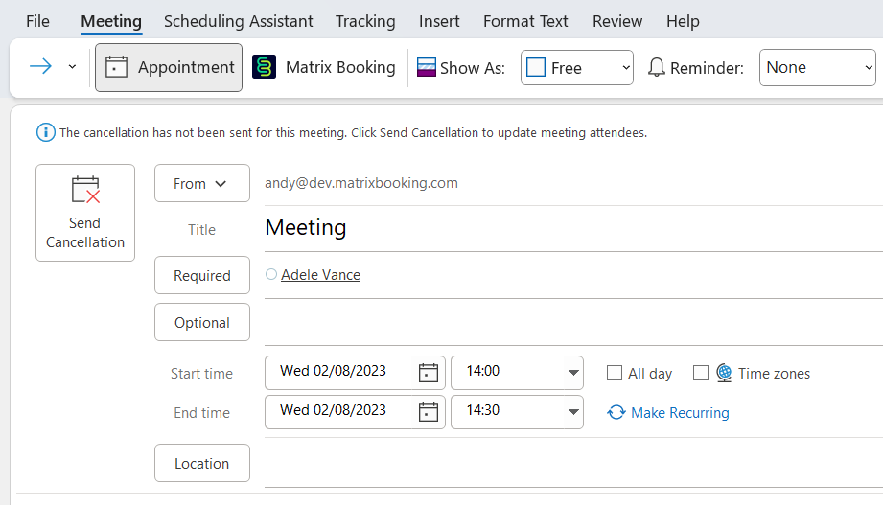Click the Meeting title field

click(x=566, y=228)
